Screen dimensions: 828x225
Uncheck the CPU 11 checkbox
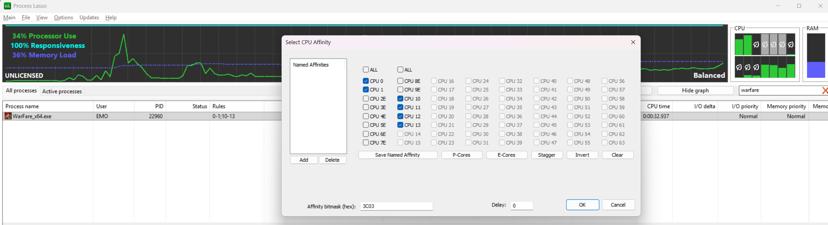point(400,107)
